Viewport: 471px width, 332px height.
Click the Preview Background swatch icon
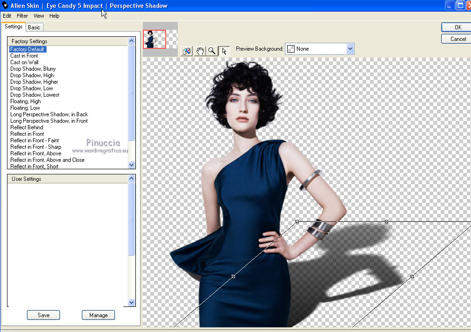291,49
